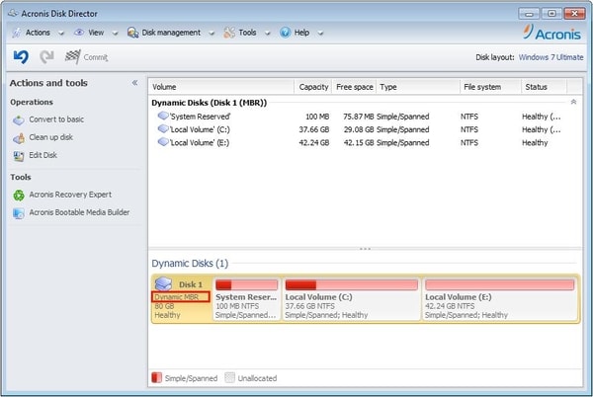Select Convert to basic operation
The image size is (593, 397).
(55, 119)
